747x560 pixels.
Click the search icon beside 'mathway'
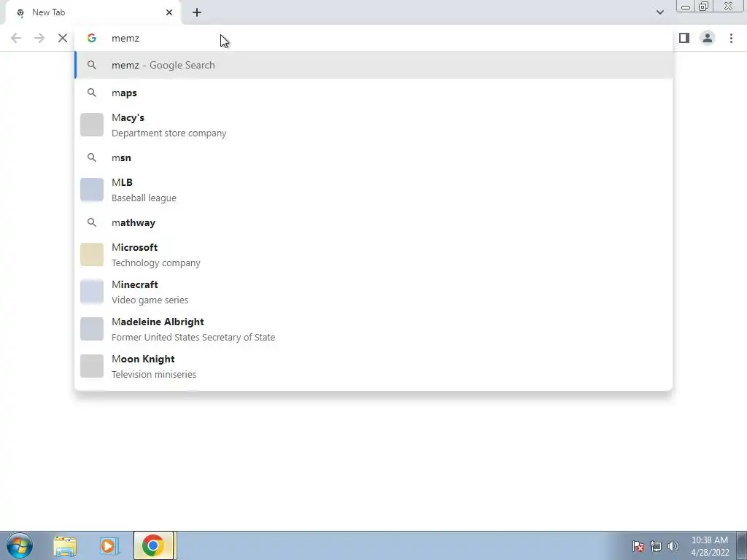[x=91, y=222]
